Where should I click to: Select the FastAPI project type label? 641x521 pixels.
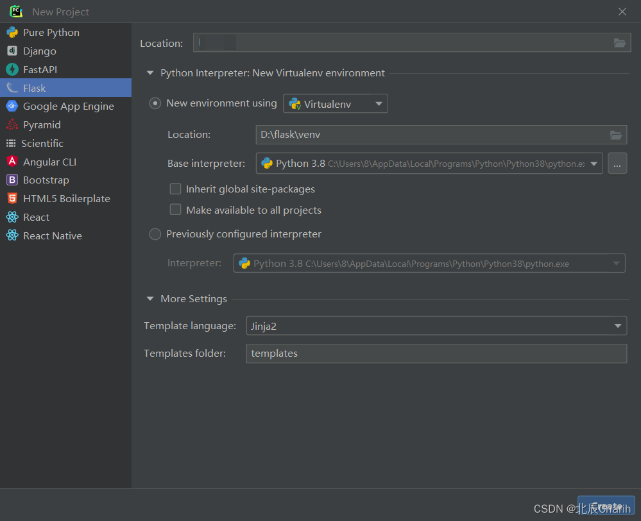(x=40, y=69)
